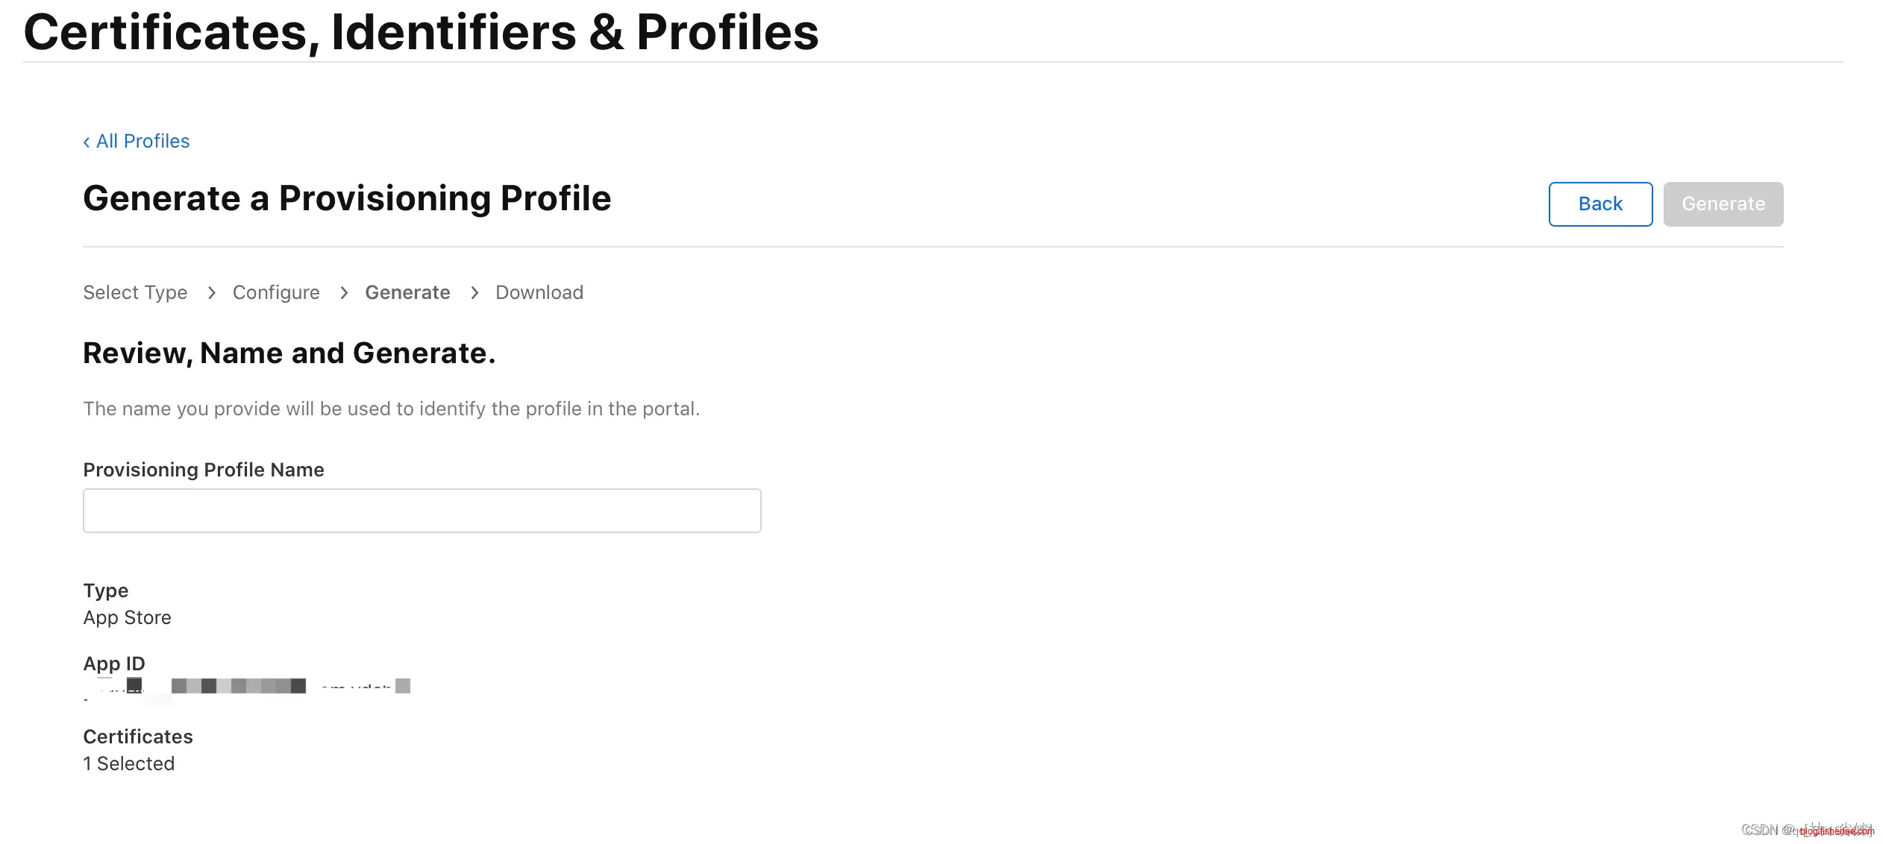Go to the All Profiles link
The image size is (1883, 844).
pos(142,141)
